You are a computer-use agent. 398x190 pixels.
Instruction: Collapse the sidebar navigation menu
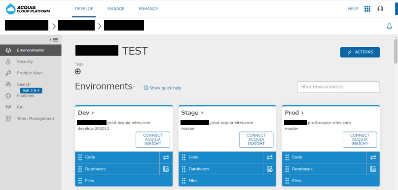pyautogui.click(x=54, y=39)
